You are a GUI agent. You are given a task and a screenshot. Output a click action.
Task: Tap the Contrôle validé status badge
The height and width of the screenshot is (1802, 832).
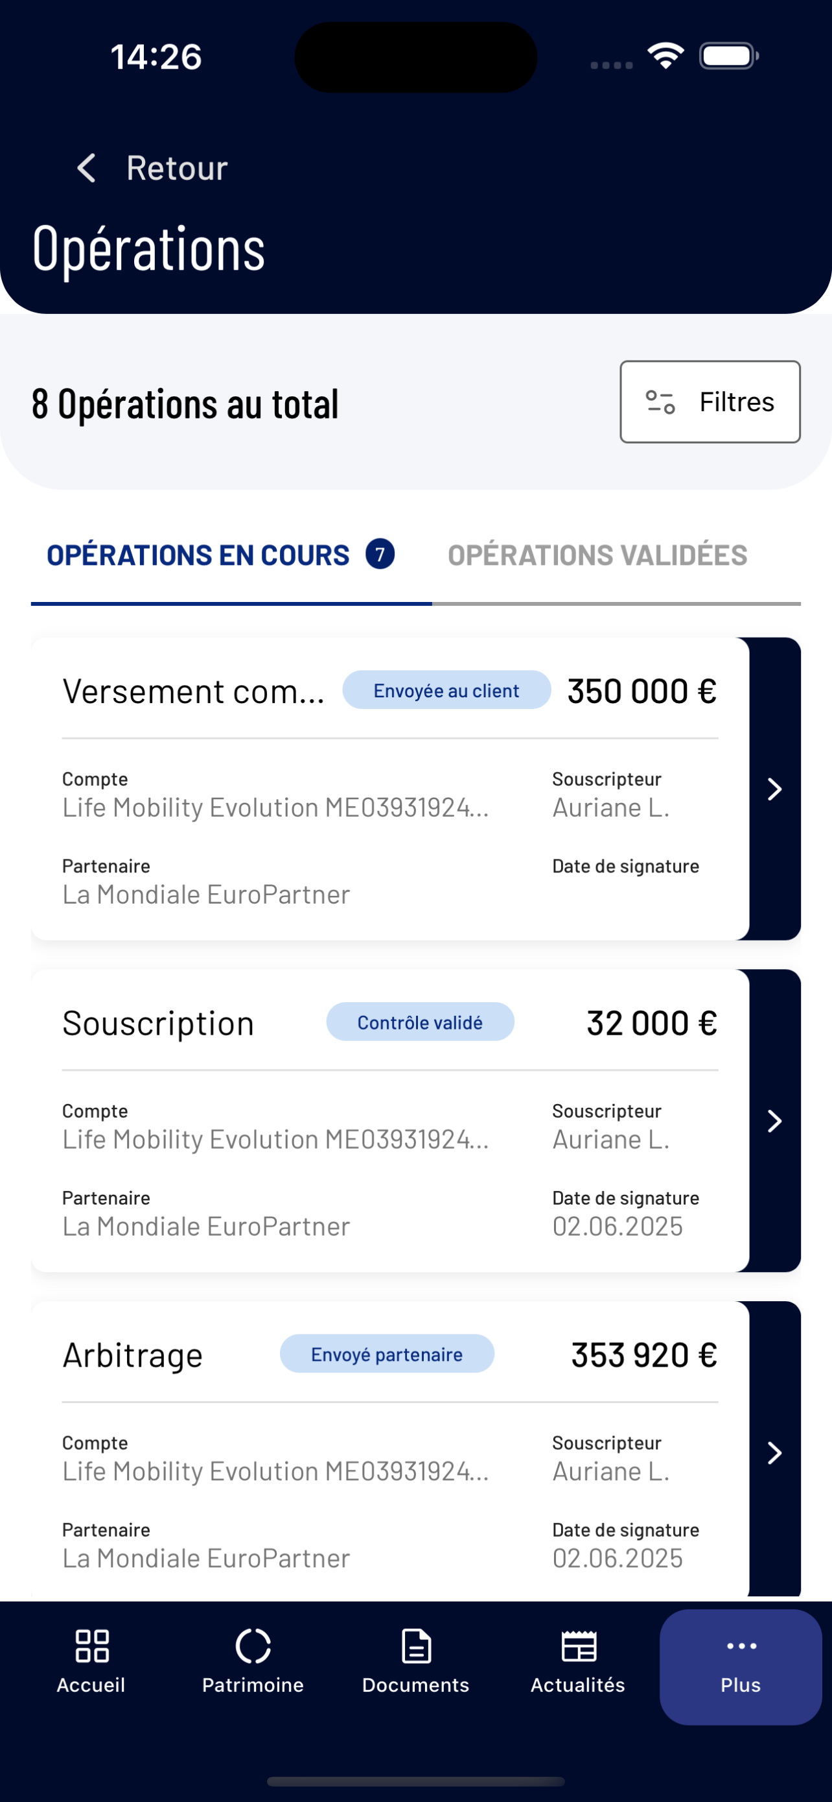[420, 1022]
